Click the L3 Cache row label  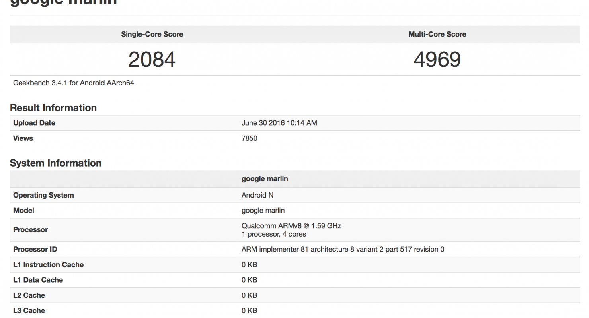pyautogui.click(x=29, y=310)
